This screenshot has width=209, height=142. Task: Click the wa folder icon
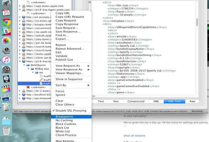37,72
